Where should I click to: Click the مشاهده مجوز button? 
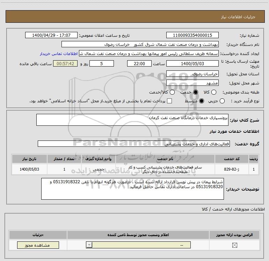(x=38, y=245)
